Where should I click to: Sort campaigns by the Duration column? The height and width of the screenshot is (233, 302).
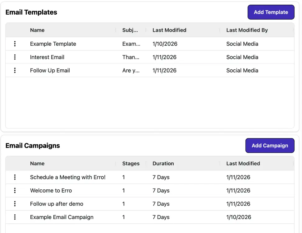tap(163, 163)
